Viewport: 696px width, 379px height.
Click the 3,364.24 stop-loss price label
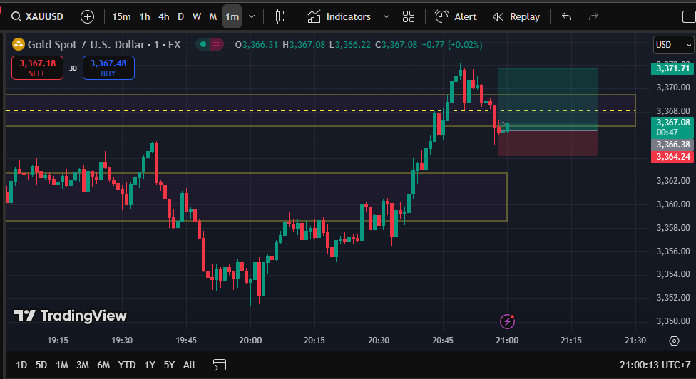click(x=672, y=157)
